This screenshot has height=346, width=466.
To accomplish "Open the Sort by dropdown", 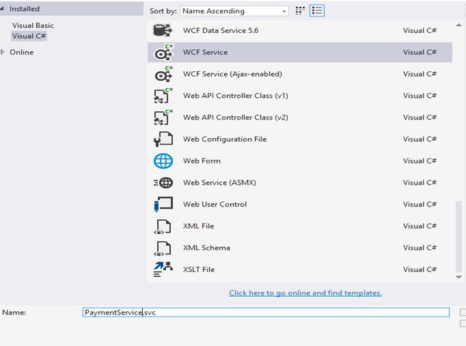I will pos(234,11).
